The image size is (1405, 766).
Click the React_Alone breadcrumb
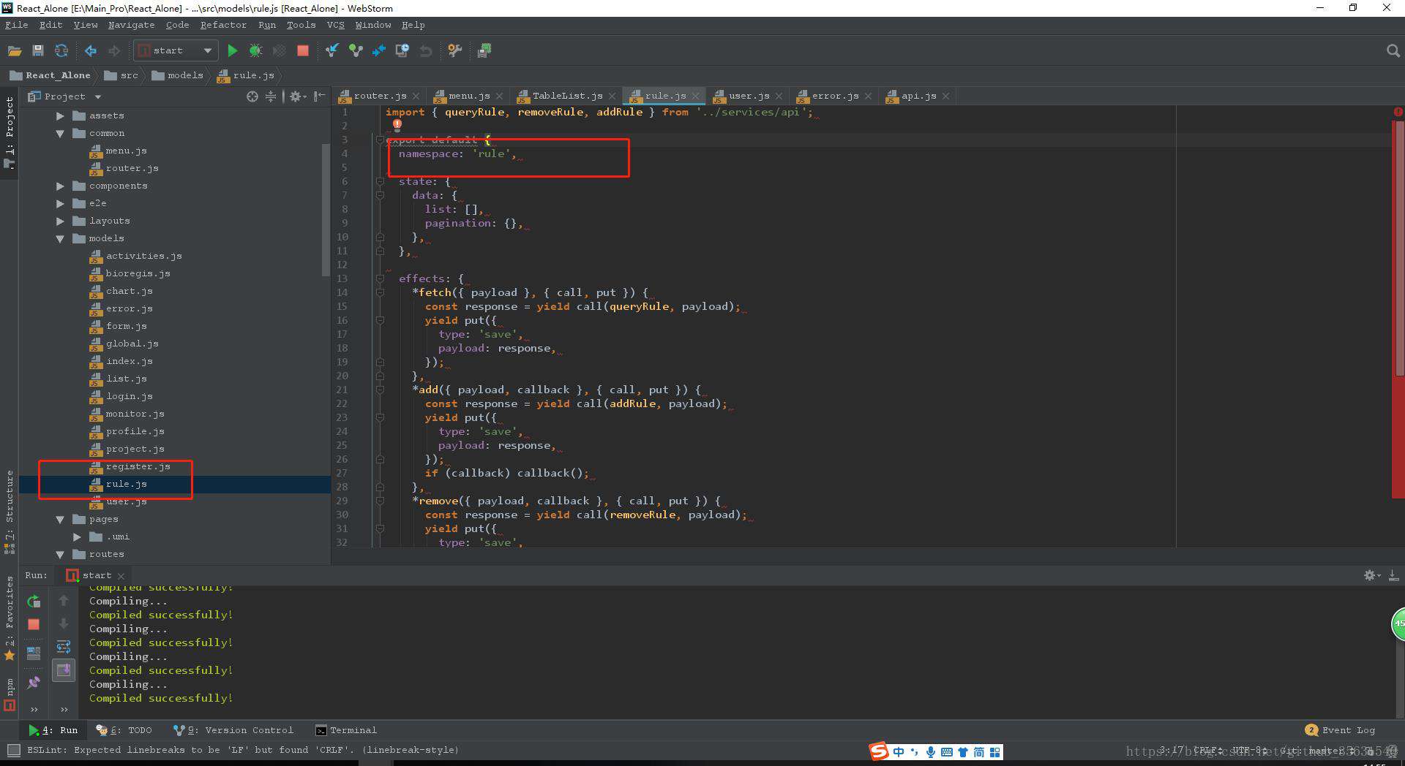coord(50,75)
